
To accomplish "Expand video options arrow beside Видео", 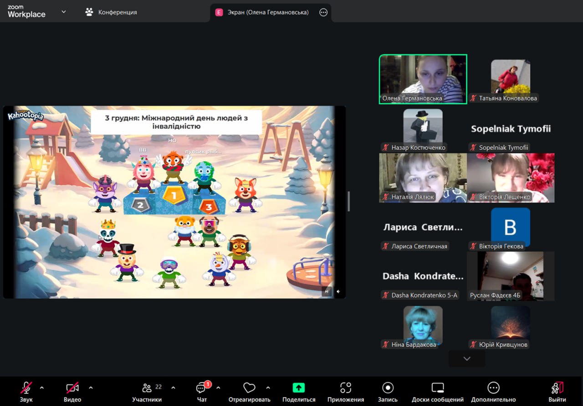I will (91, 388).
